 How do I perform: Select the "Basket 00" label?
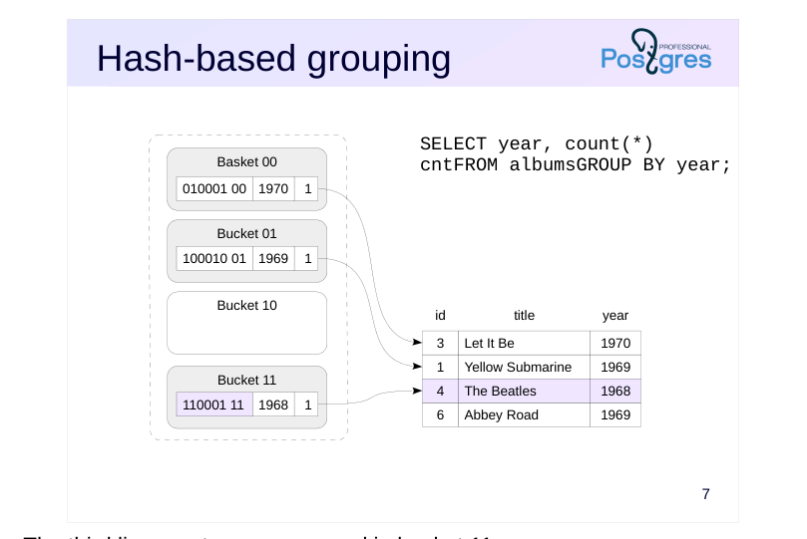[x=247, y=161]
